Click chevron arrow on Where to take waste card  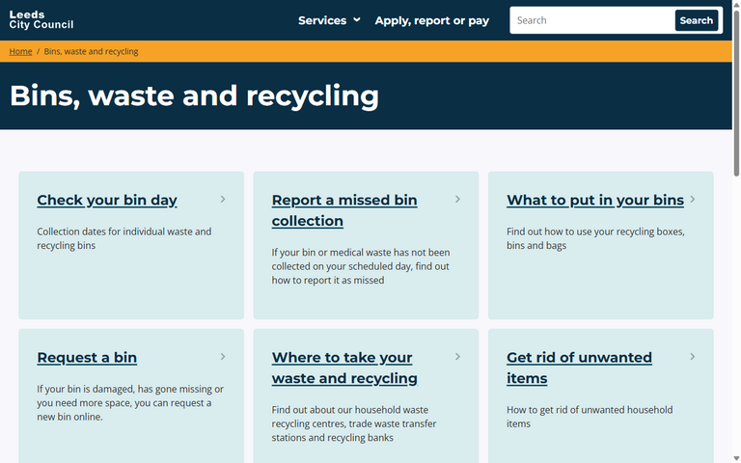tap(457, 357)
